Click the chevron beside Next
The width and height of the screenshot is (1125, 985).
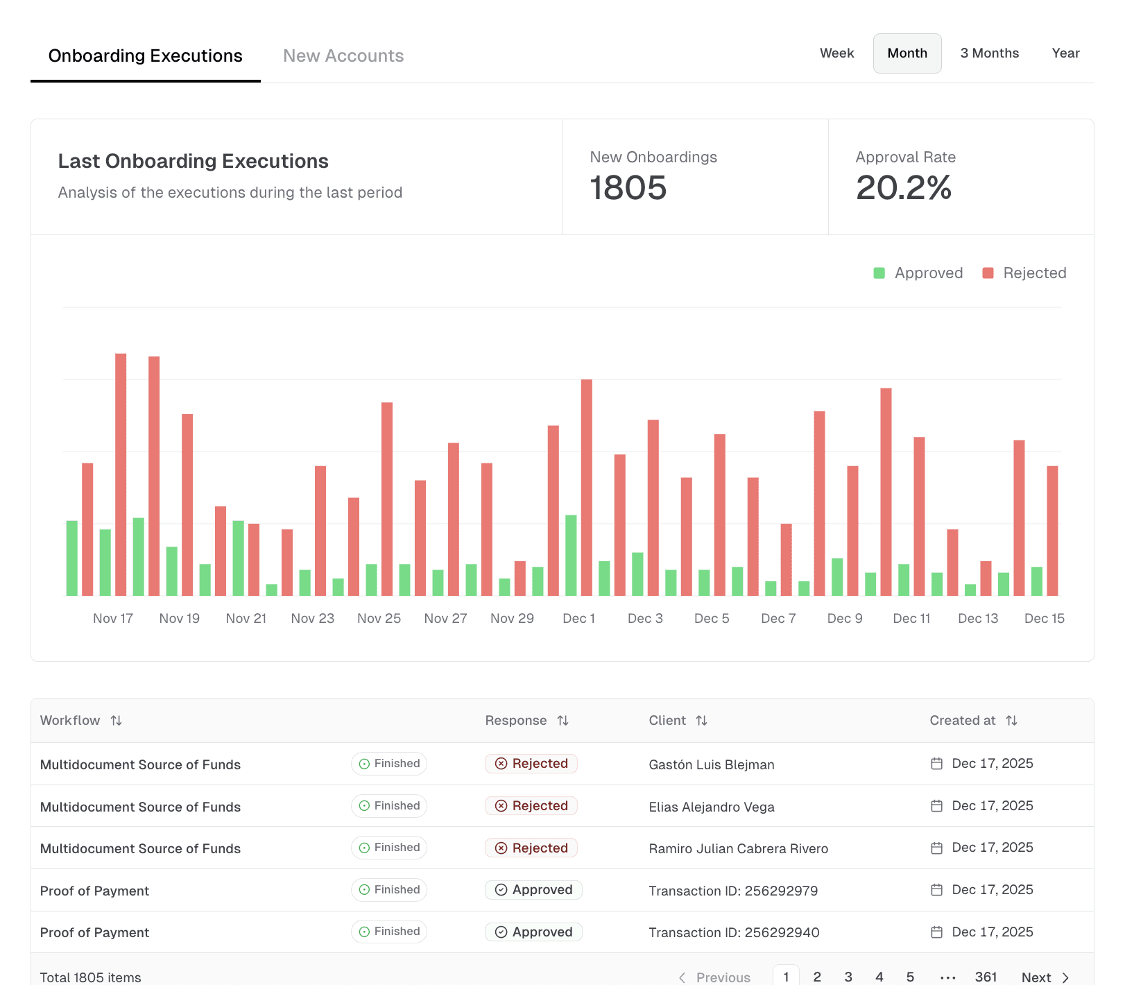(1066, 977)
